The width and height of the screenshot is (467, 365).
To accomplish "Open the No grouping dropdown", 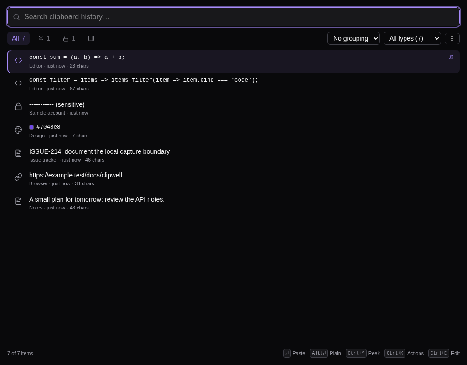I will click(353, 38).
